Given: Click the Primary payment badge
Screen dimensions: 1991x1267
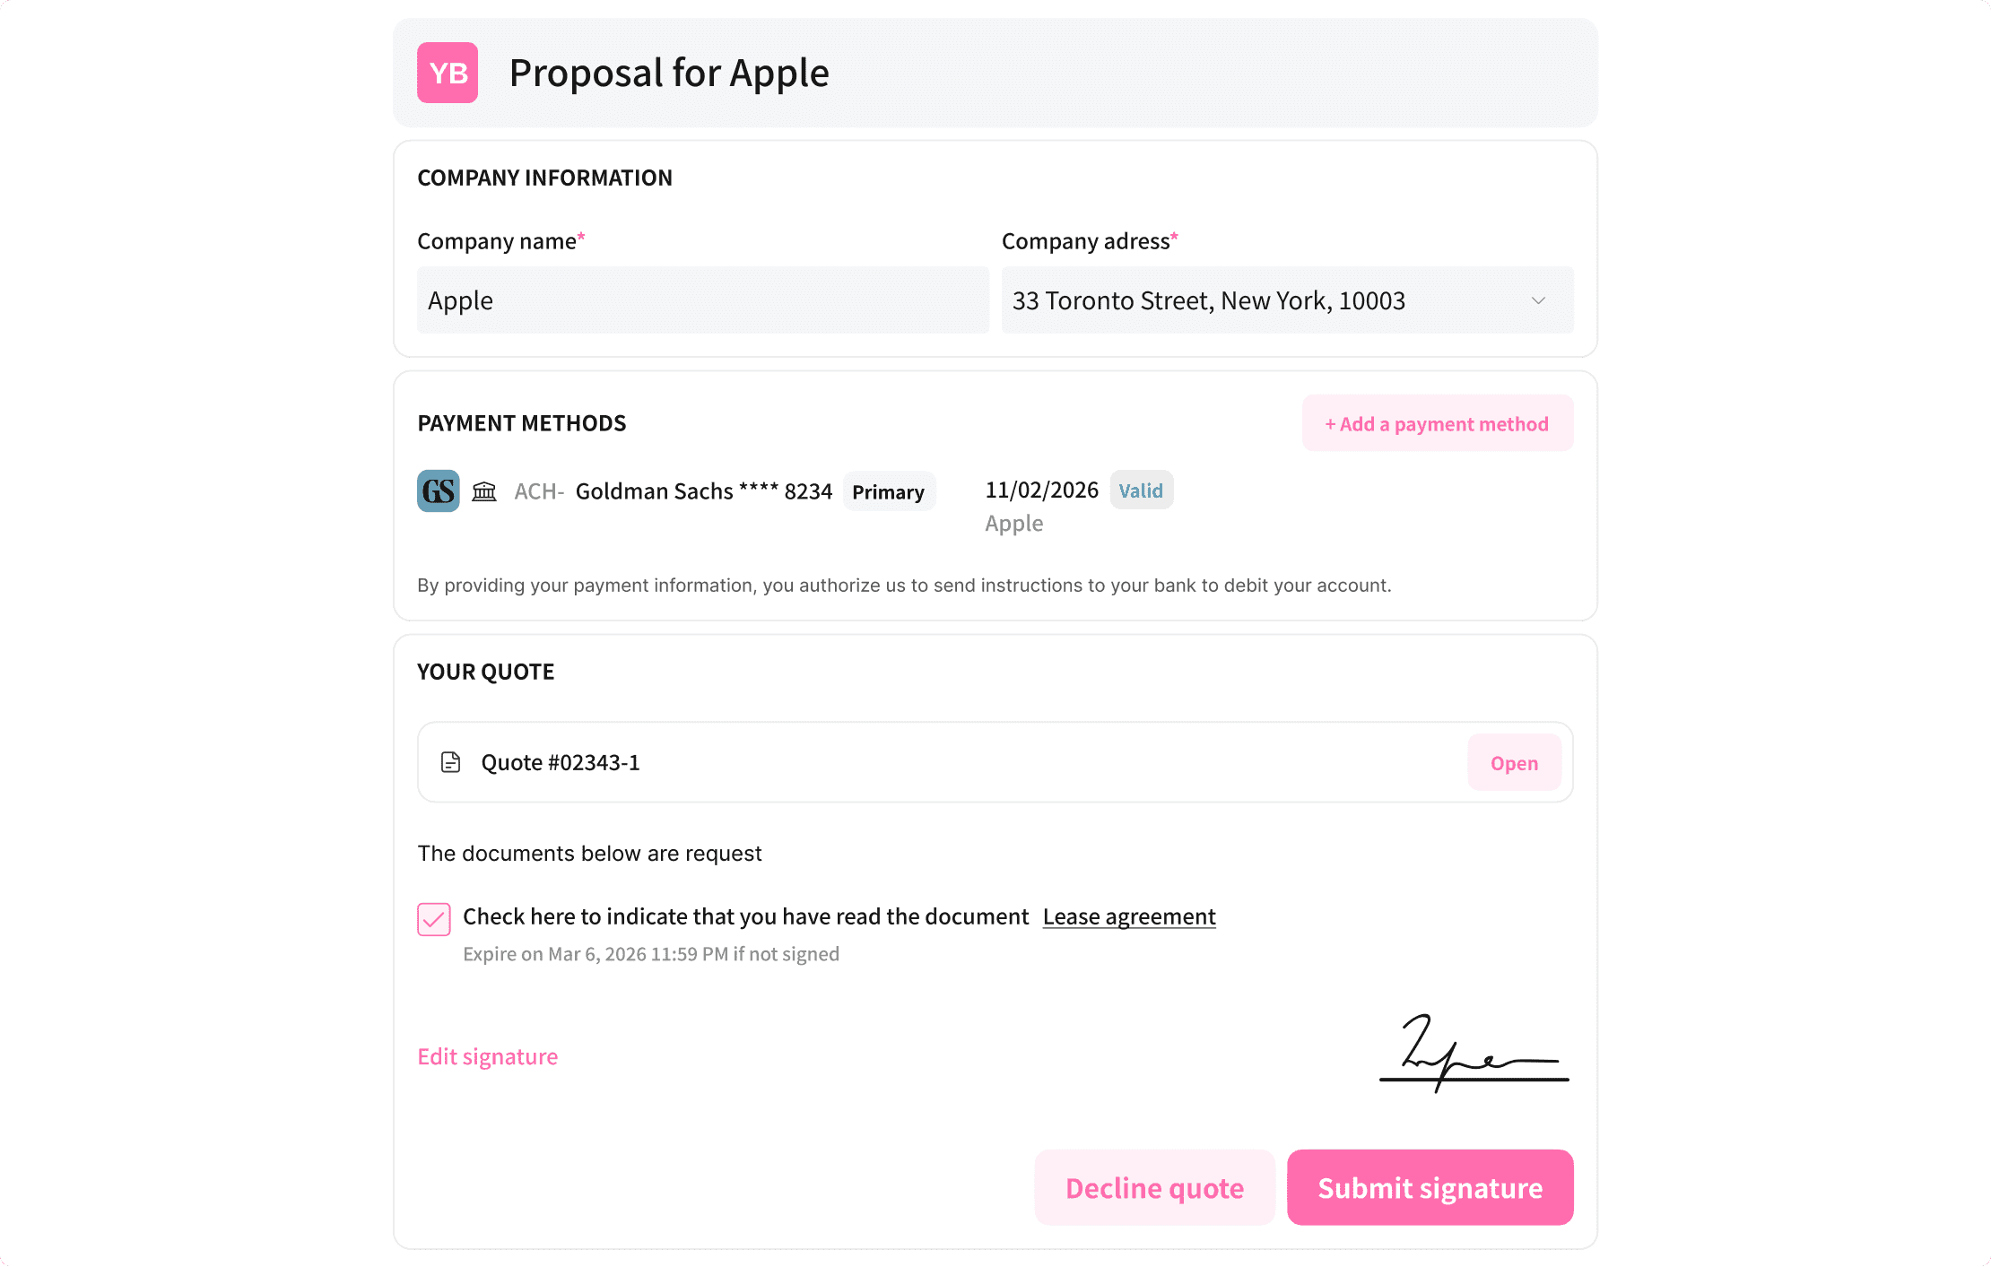Looking at the screenshot, I should click(x=888, y=490).
